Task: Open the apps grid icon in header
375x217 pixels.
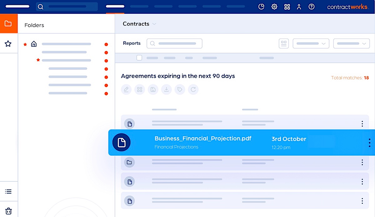Action: point(287,7)
